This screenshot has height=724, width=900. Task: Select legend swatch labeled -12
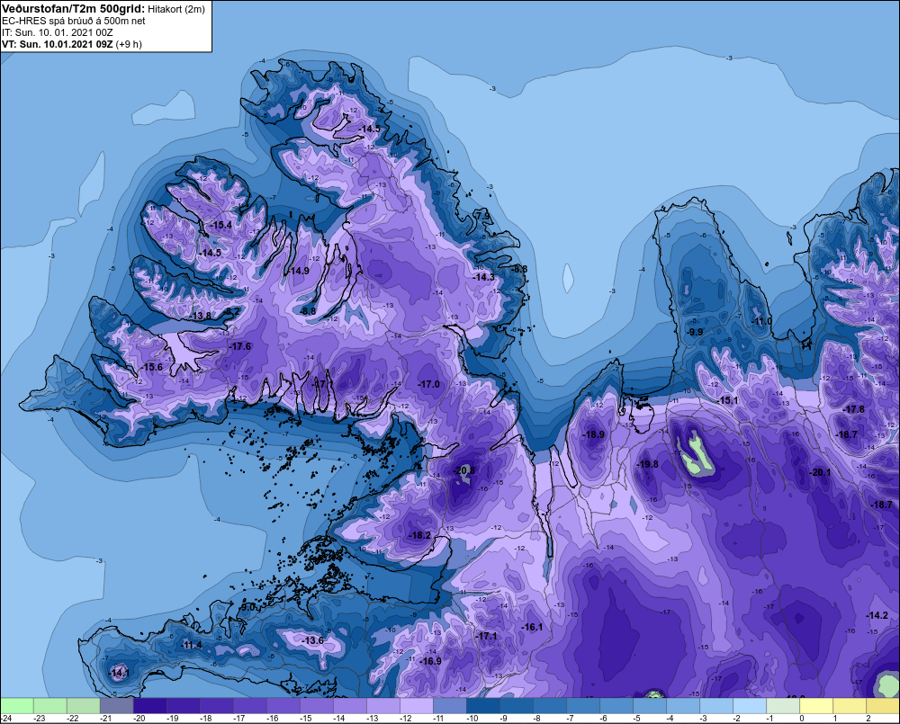click(x=416, y=705)
